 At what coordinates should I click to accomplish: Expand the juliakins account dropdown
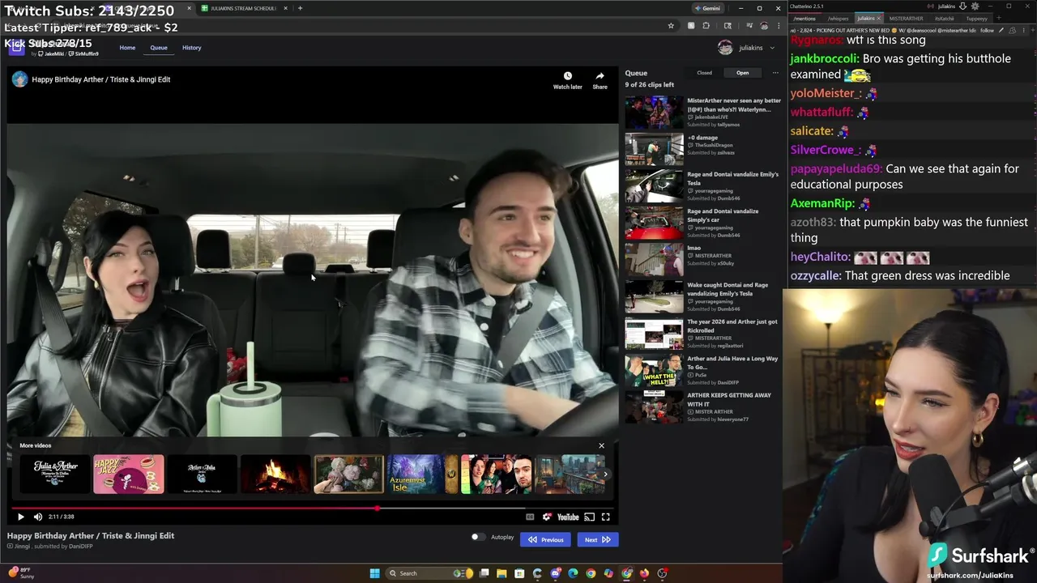pyautogui.click(x=746, y=48)
